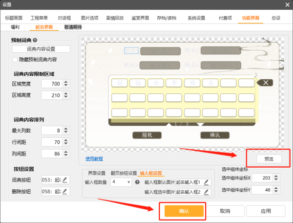Click the edit pencil for 输入框默认图片
This screenshot has height=223, width=293.
(206, 182)
